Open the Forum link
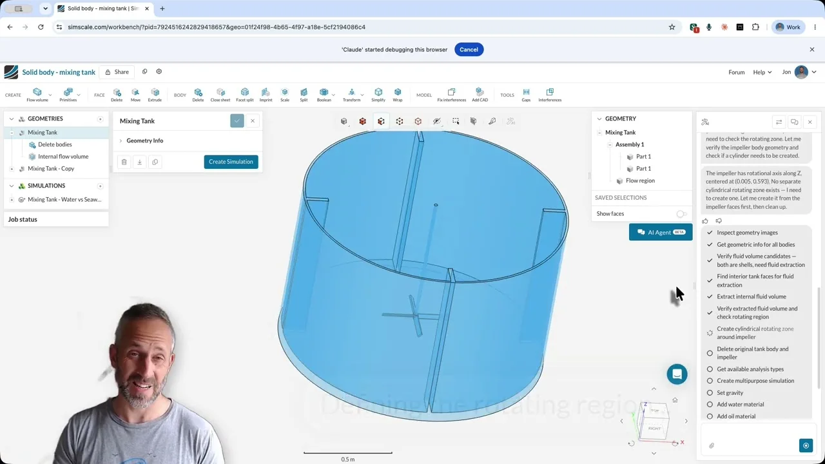 (x=737, y=72)
